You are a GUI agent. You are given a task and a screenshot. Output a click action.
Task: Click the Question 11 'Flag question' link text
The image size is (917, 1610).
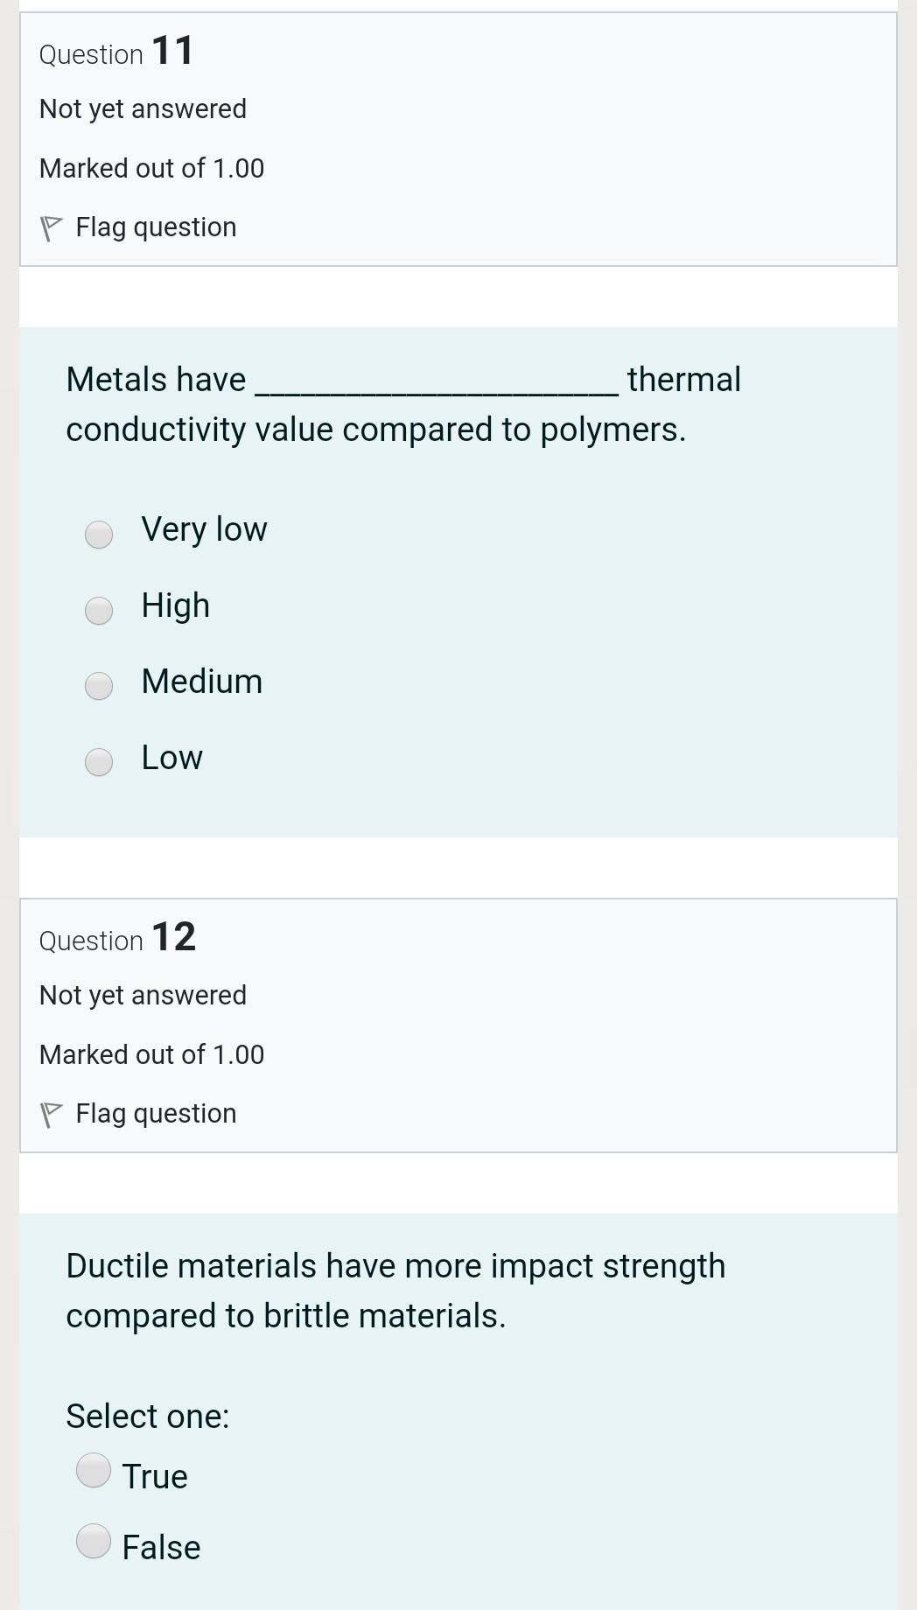tap(156, 227)
